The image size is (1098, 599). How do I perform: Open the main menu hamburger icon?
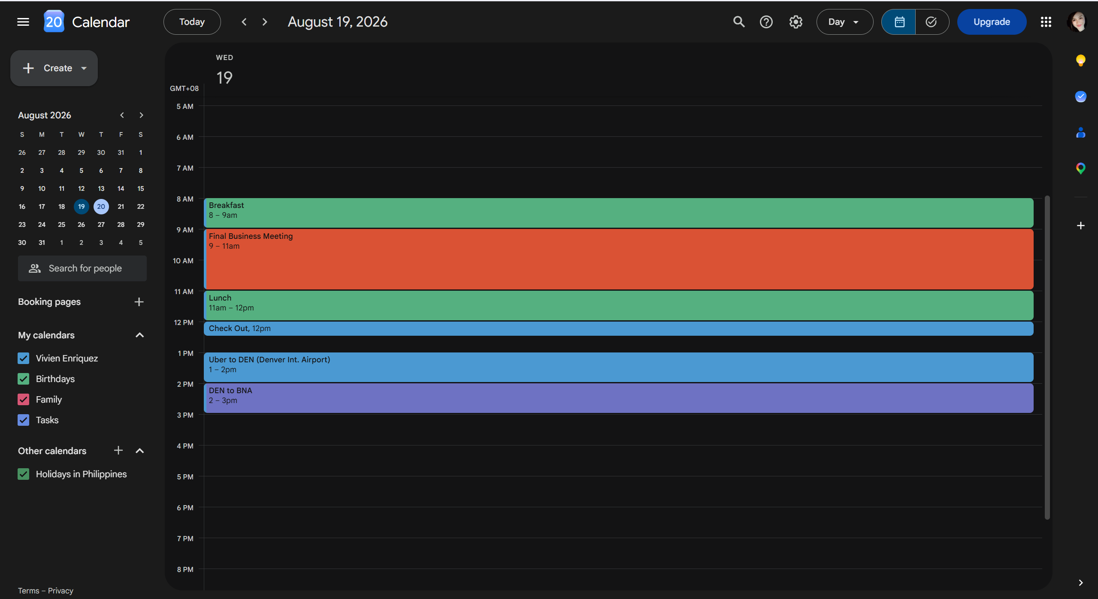click(x=23, y=22)
